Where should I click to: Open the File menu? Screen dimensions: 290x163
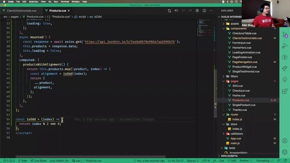(x=18, y=2)
